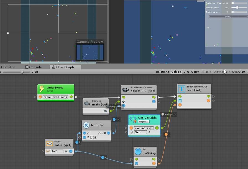This screenshot has height=169, width=248.
Task: Click the Slider value (get) node icon
Action: point(49,143)
